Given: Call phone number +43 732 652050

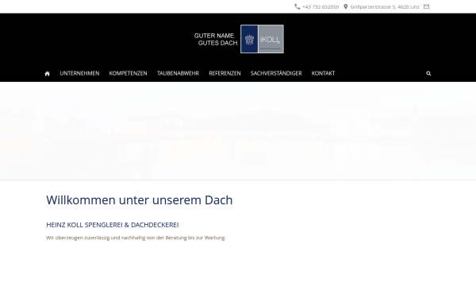Looking at the screenshot, I should click(321, 7).
